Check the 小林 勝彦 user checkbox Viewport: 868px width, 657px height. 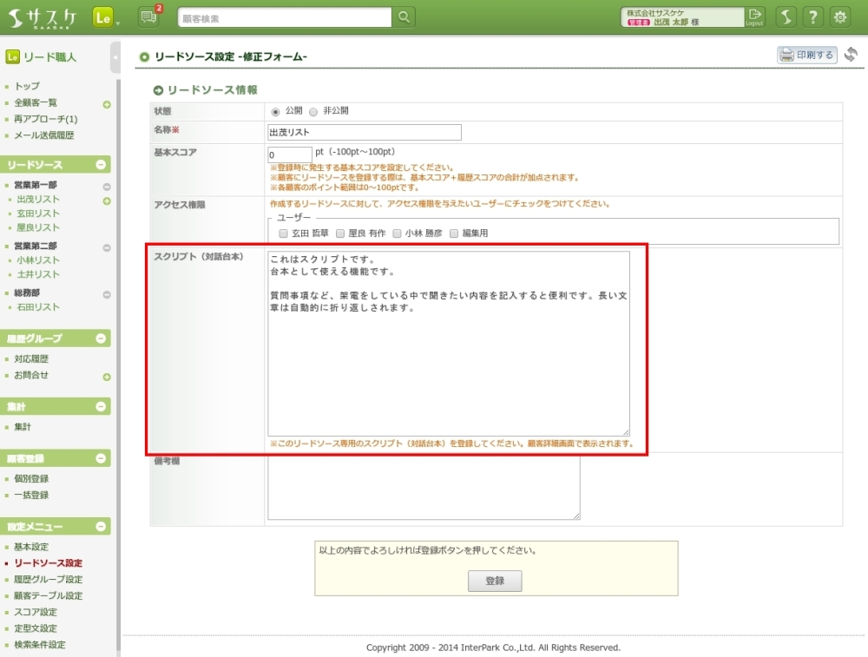(397, 233)
